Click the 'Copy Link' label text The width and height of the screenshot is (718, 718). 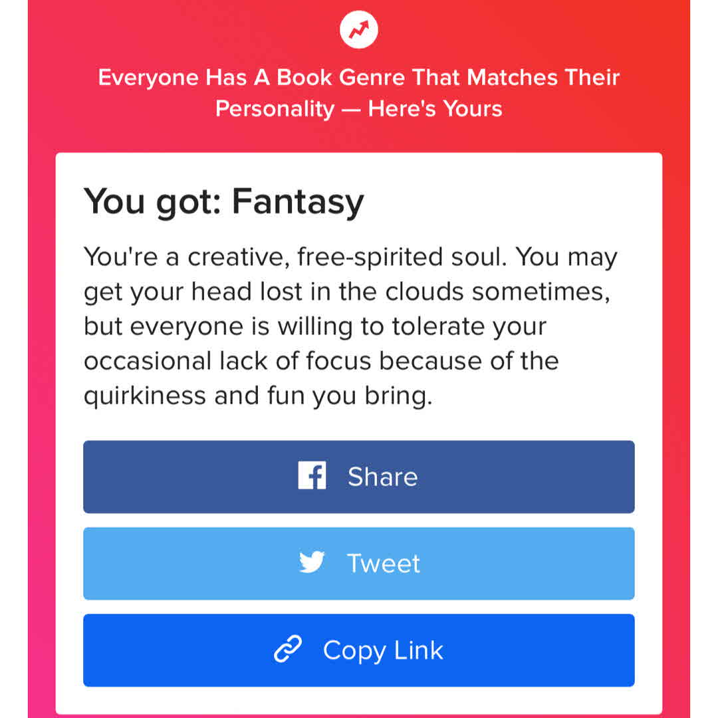pyautogui.click(x=383, y=650)
